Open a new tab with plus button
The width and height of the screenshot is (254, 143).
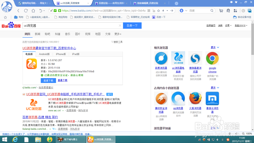coord(177,3)
